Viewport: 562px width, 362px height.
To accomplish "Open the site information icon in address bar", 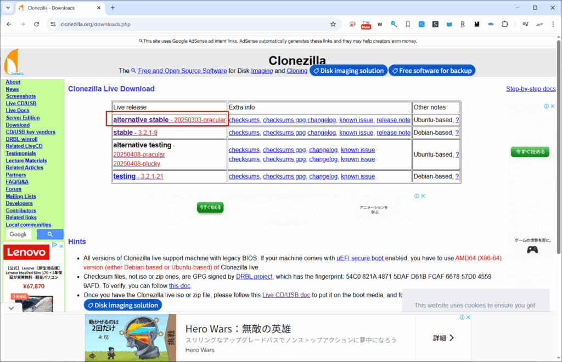I will click(53, 24).
